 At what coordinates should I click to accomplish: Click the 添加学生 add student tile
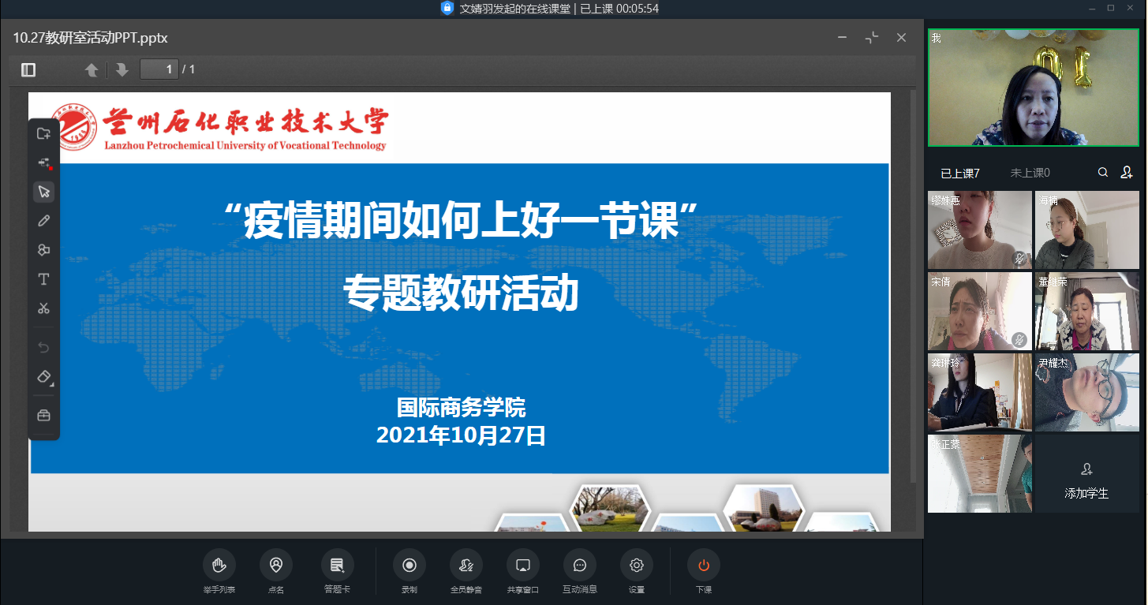(x=1086, y=480)
